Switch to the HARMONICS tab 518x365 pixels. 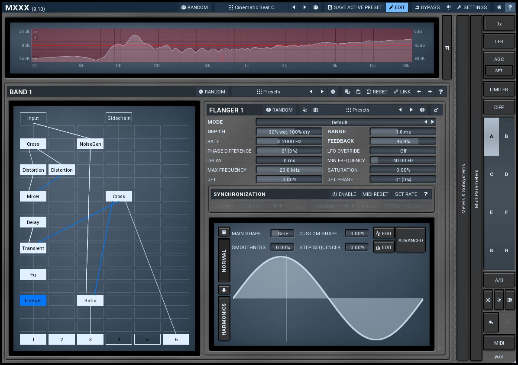[x=224, y=319]
